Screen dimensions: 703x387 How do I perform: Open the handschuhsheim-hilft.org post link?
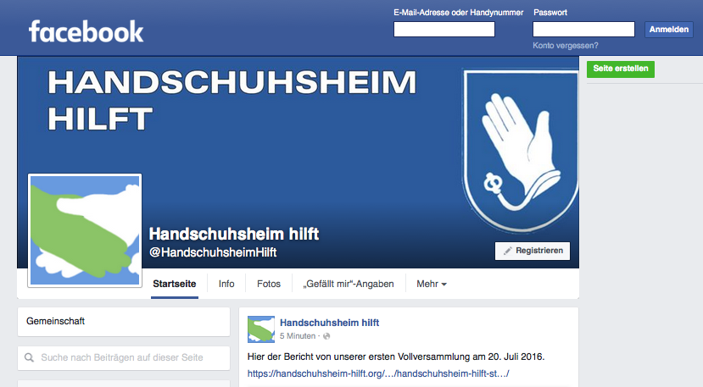pyautogui.click(x=378, y=373)
